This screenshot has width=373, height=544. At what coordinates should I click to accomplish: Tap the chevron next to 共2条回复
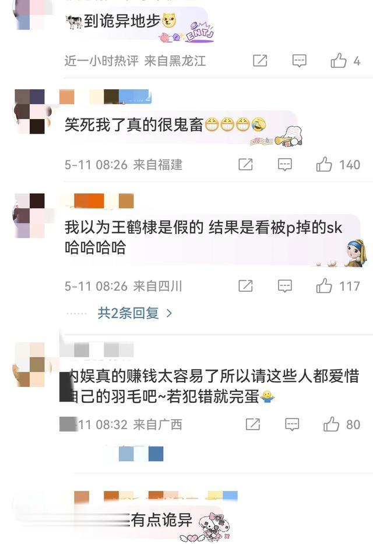pyautogui.click(x=169, y=313)
